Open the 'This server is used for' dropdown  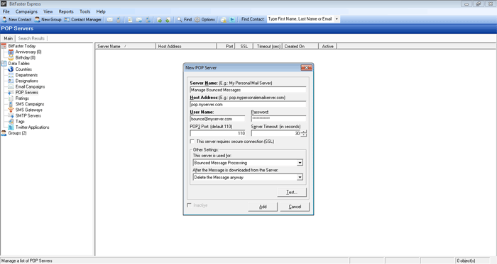coord(300,163)
